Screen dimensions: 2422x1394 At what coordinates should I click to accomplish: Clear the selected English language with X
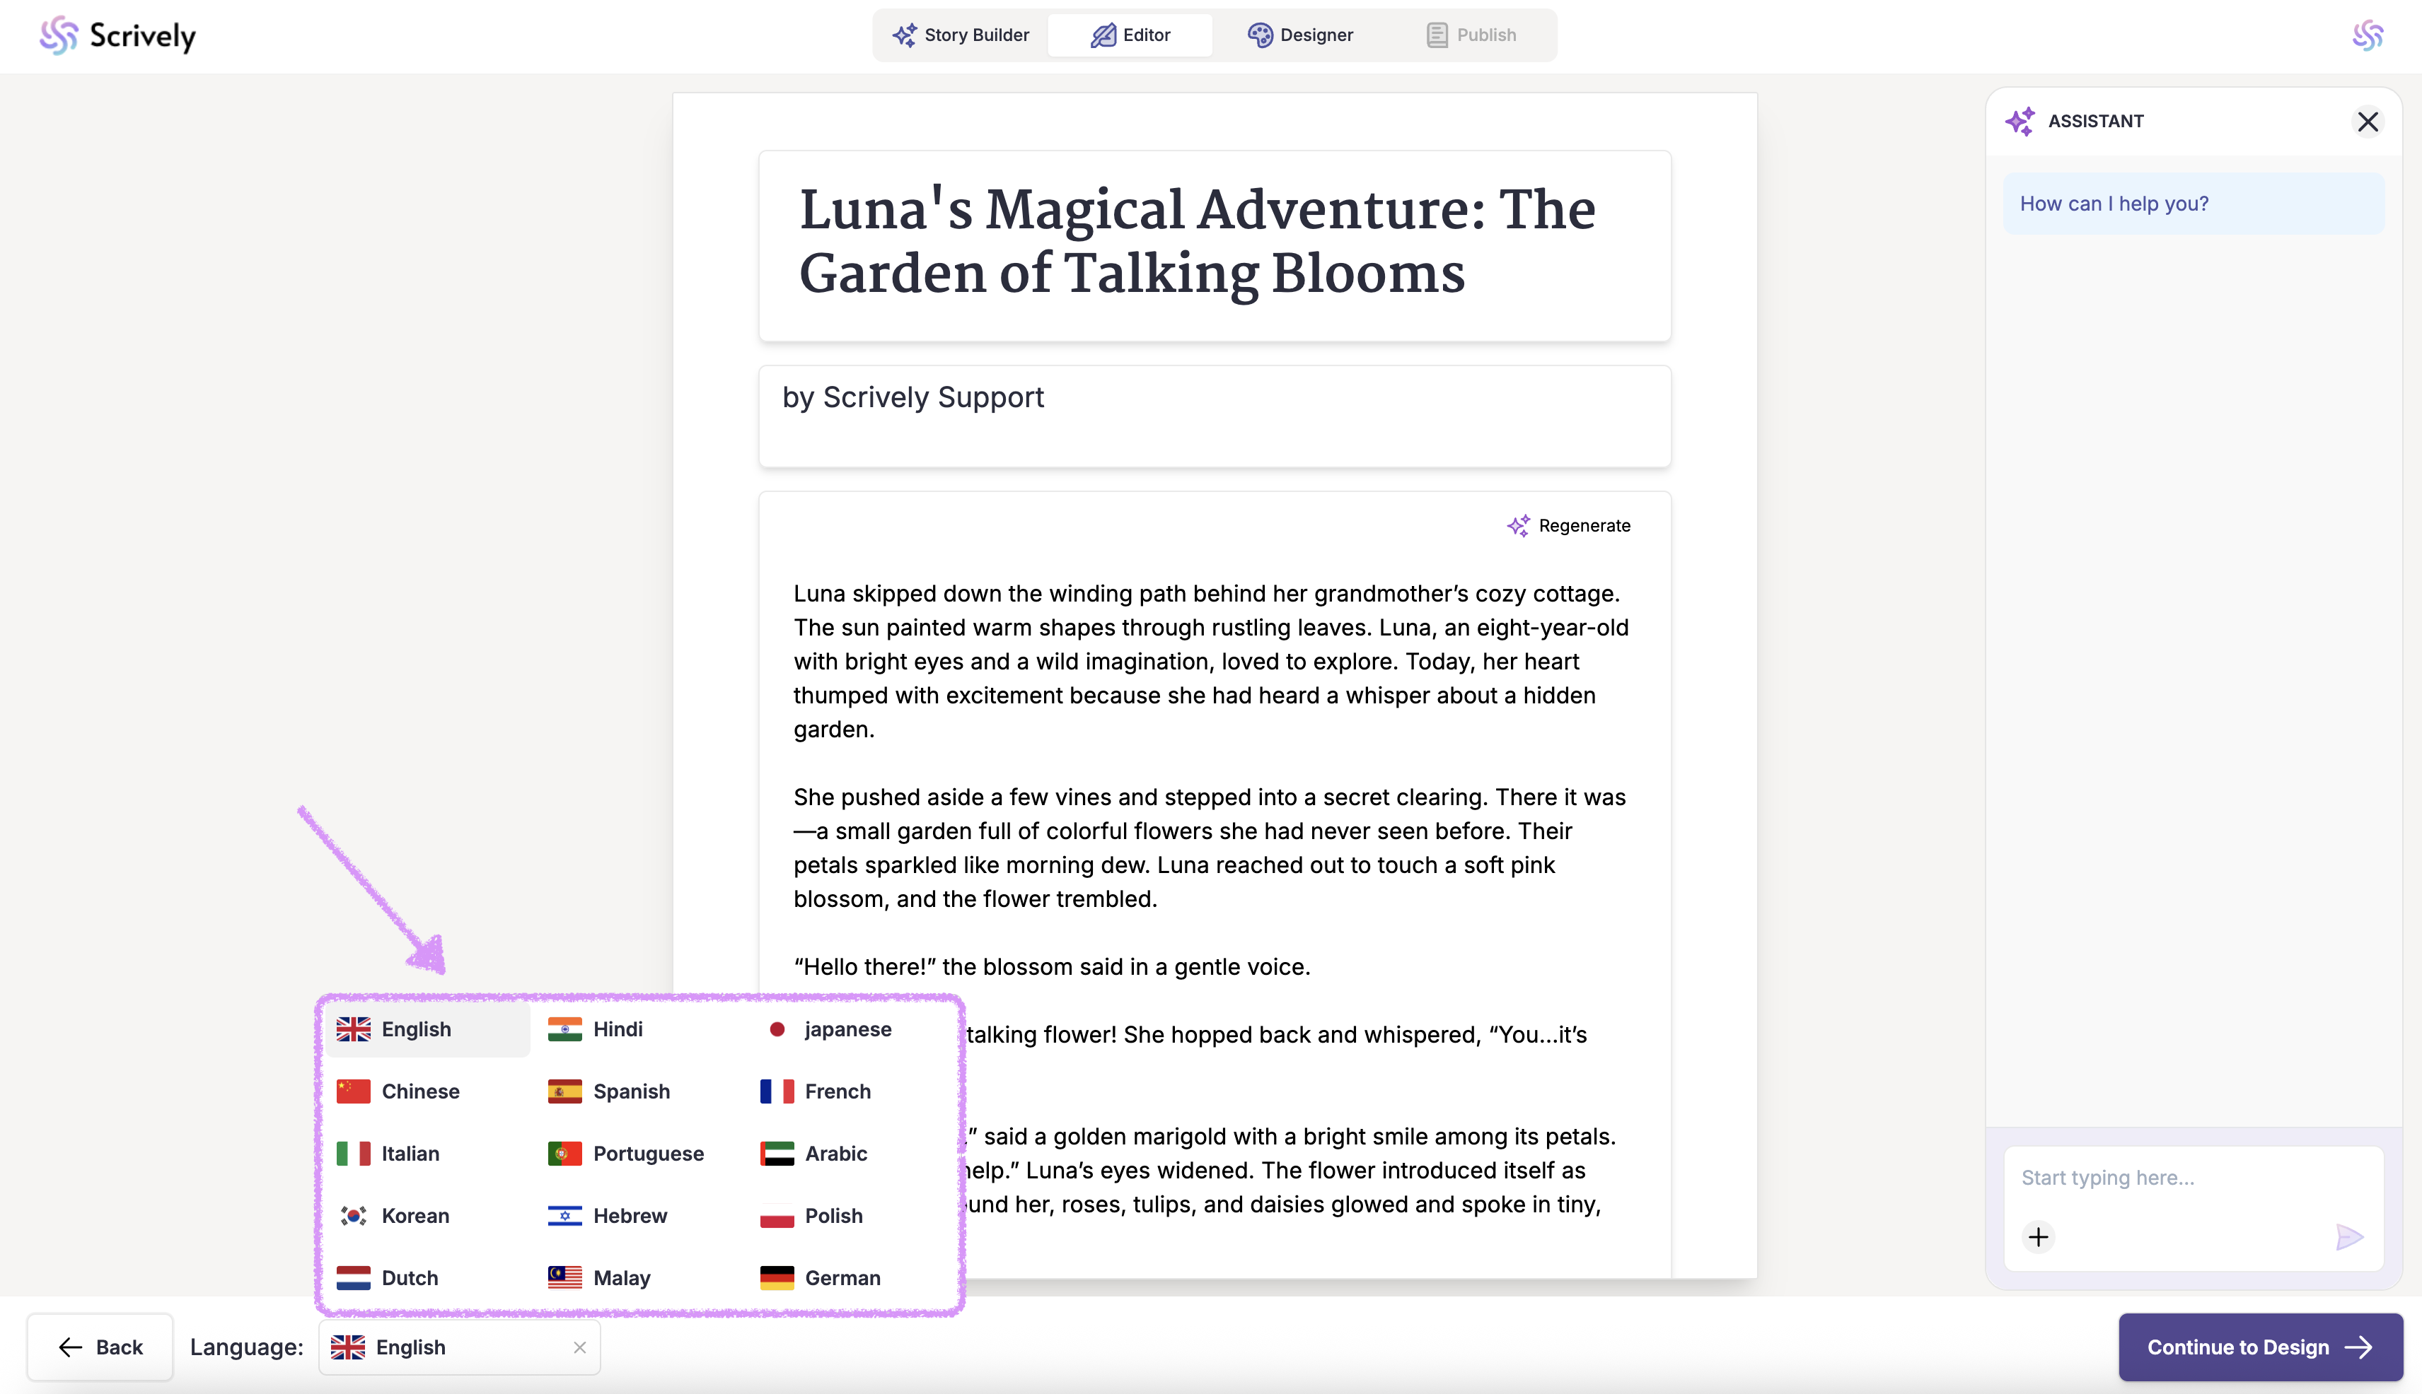point(579,1347)
